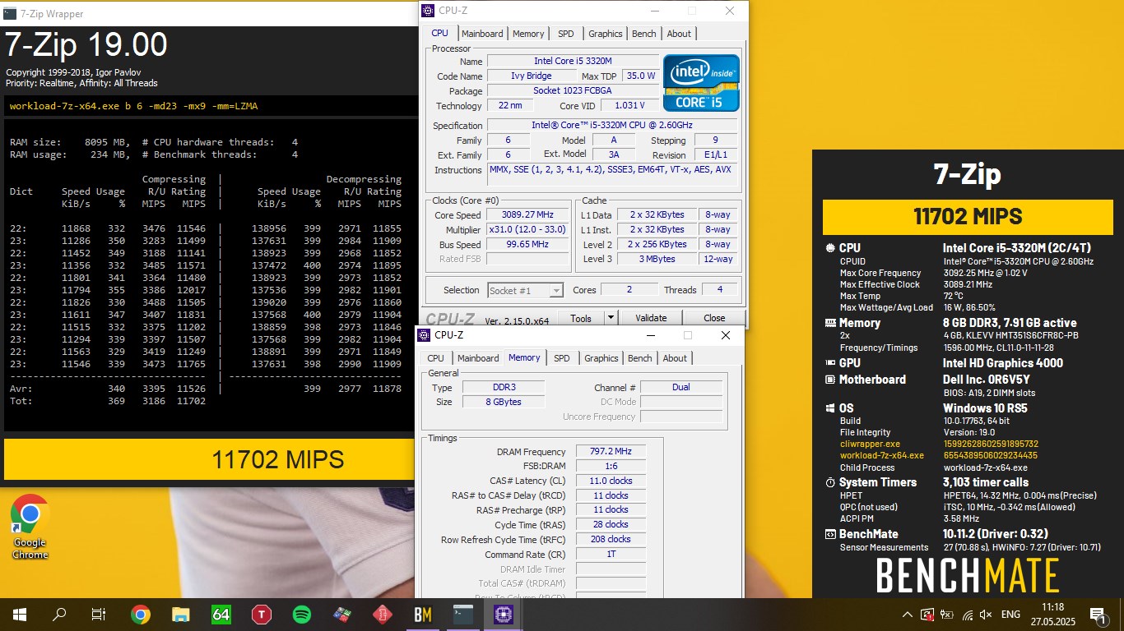
Task: Click the Validate button in CPU-Z
Action: [x=651, y=318]
